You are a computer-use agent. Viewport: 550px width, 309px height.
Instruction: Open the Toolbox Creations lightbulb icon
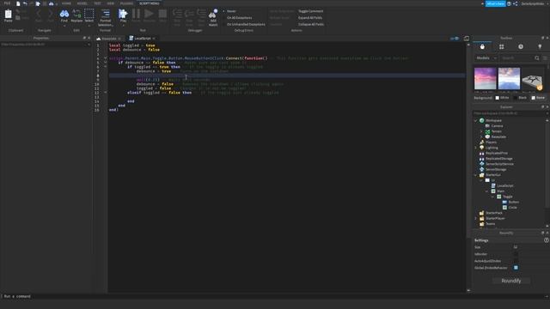tap(540, 46)
